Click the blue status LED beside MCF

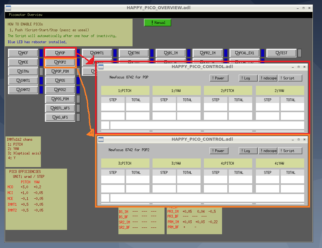coord(41,53)
